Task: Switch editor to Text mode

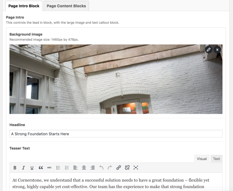Action: click(216, 159)
